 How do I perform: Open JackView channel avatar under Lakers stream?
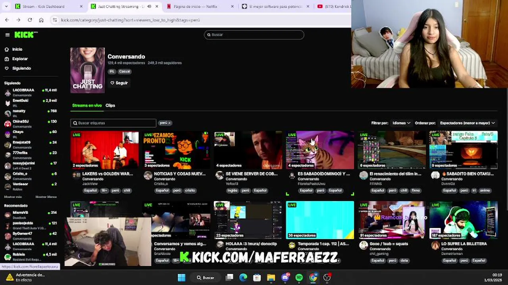(76, 176)
